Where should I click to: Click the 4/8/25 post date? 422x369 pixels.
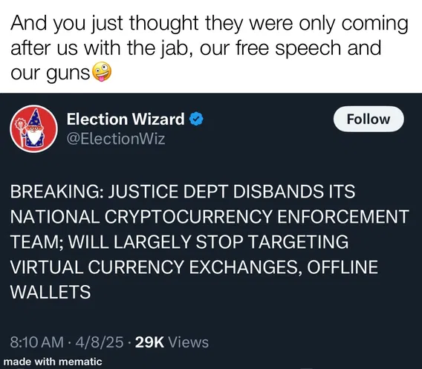point(100,342)
